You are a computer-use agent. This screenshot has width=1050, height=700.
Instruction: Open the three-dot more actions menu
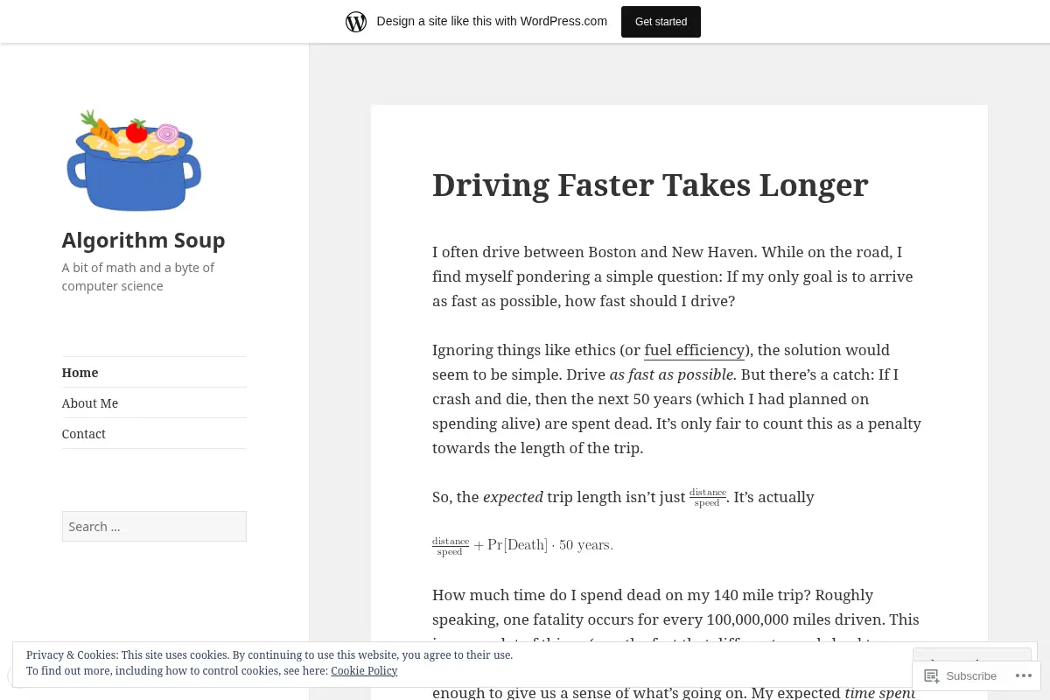[x=1024, y=675]
